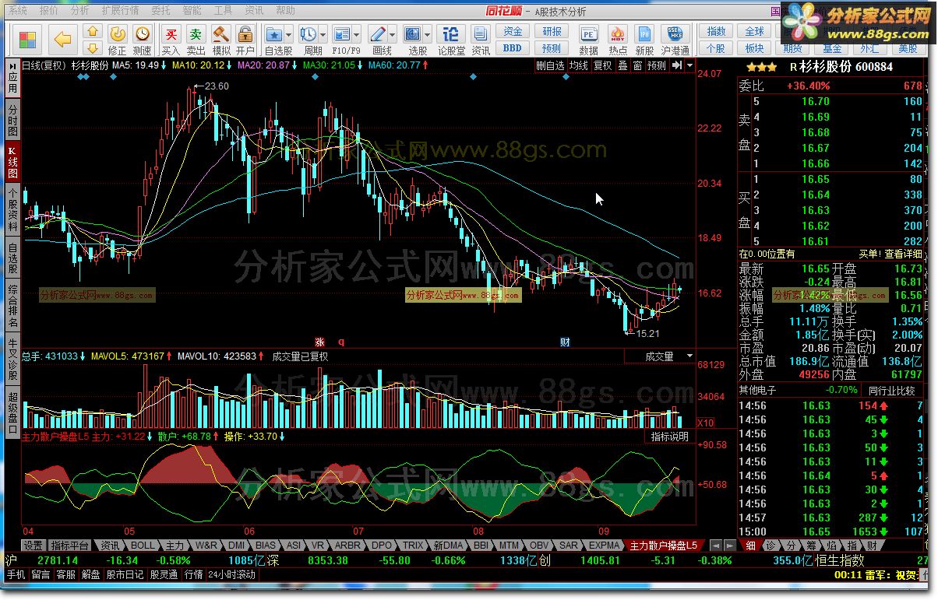Image resolution: width=938 pixels, height=600 pixels.
Task: Click the 指数 button
Action: pos(716,32)
